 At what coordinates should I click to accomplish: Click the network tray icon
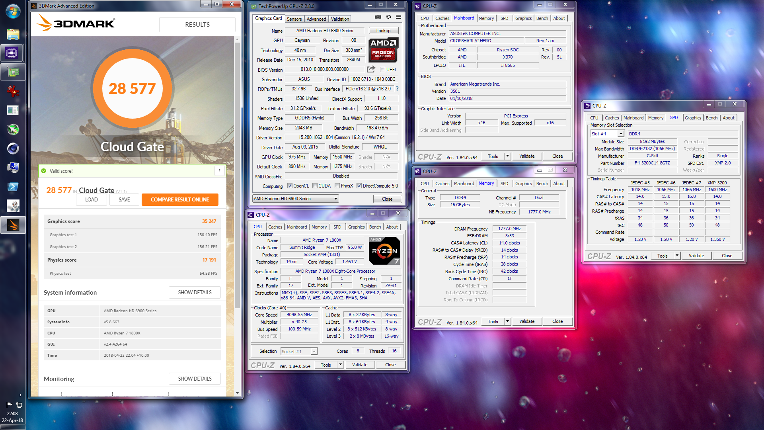tap(19, 405)
